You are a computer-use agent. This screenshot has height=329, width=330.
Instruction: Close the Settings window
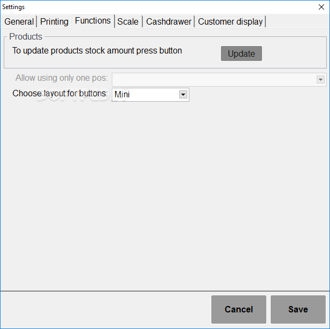click(321, 7)
